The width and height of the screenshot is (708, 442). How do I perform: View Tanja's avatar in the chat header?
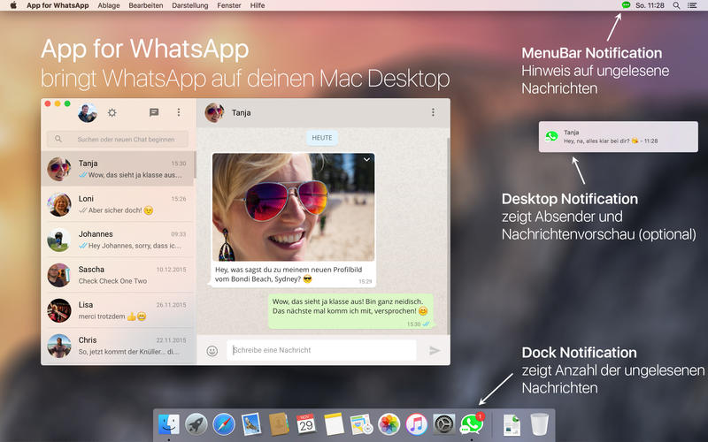(214, 113)
